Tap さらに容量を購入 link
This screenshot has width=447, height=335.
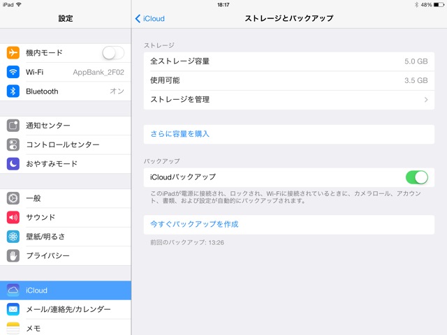click(x=180, y=134)
